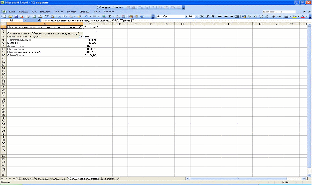Click the AutoSum sigma icon
Image resolution: width=312 pixels, height=185 pixels.
coord(110,17)
